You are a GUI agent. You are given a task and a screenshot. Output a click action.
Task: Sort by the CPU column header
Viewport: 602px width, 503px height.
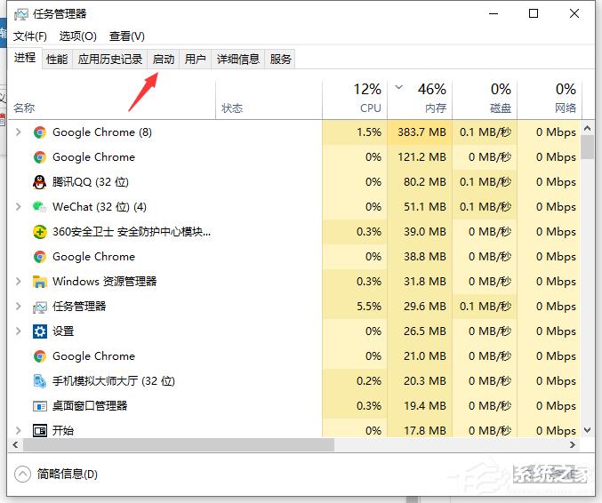[x=355, y=100]
